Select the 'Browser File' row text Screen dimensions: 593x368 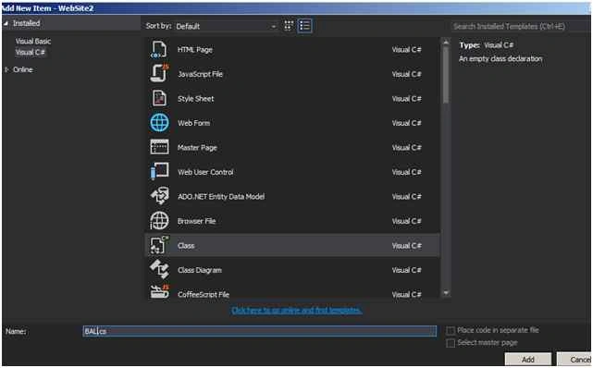196,221
